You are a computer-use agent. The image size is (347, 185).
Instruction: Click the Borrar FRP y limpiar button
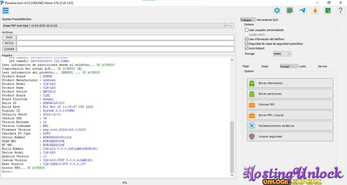tap(290, 115)
